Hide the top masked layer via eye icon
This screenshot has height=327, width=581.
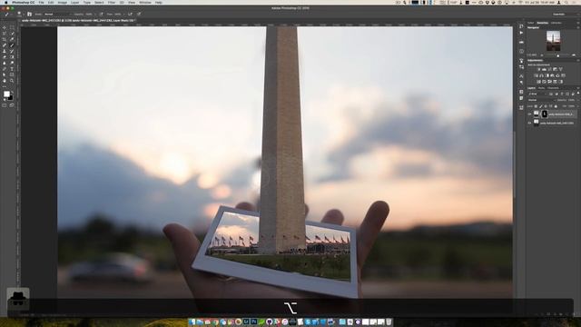529,114
